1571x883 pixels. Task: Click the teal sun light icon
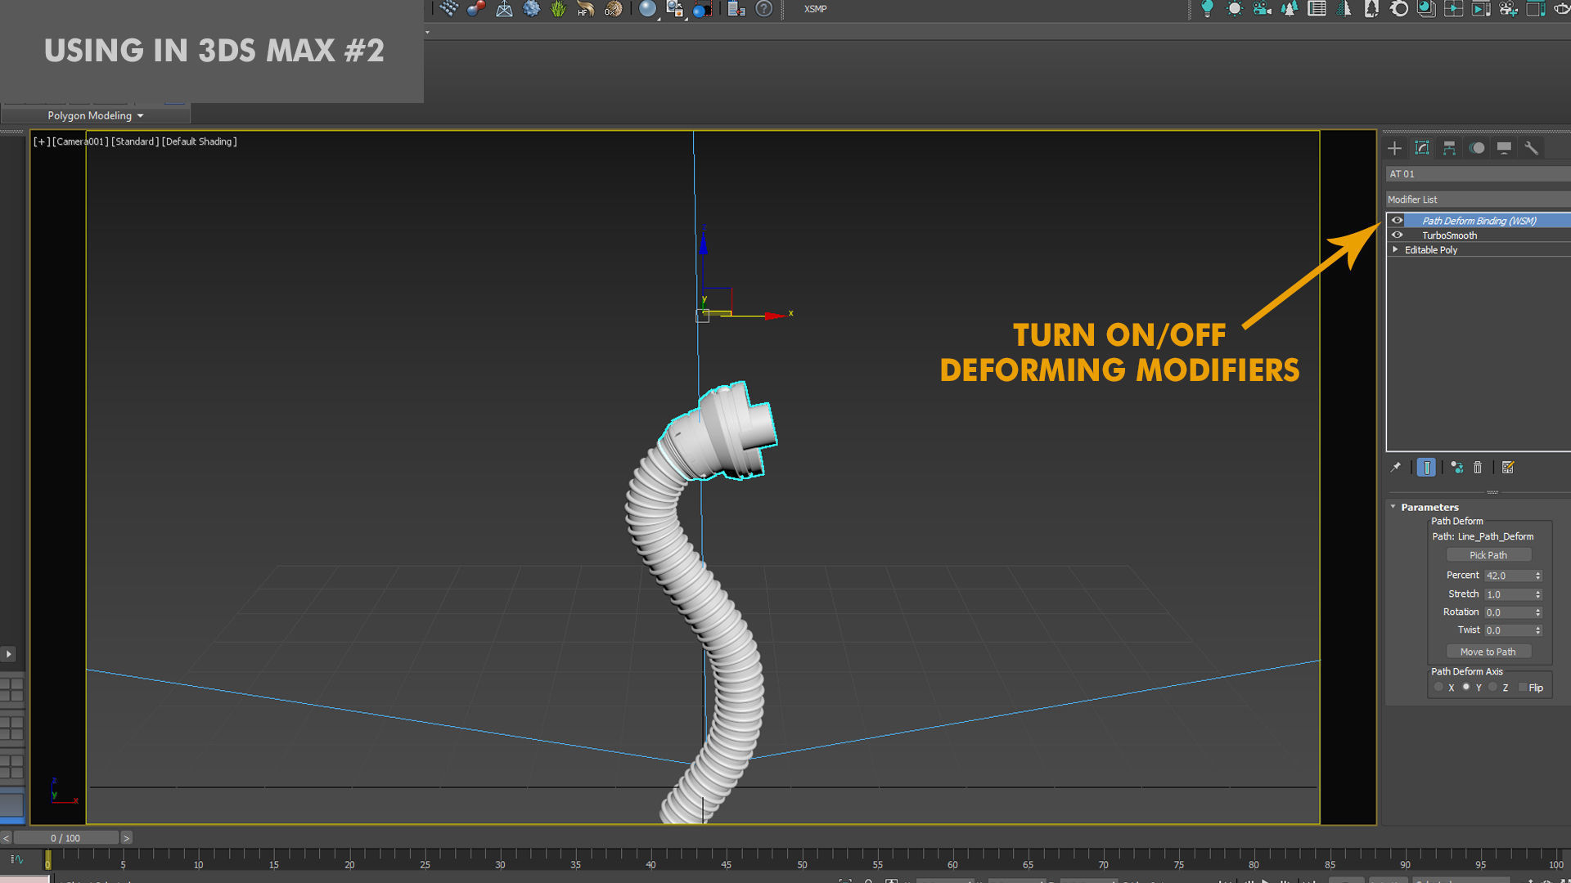click(1234, 9)
